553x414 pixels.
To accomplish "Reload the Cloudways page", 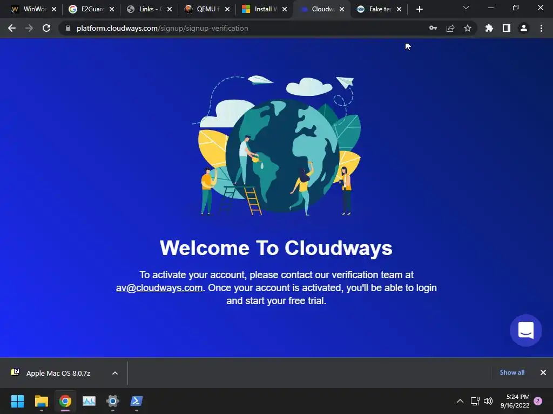I will coord(46,28).
